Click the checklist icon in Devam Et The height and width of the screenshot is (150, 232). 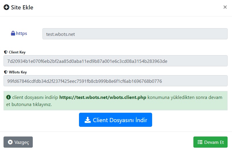[x=200, y=142]
